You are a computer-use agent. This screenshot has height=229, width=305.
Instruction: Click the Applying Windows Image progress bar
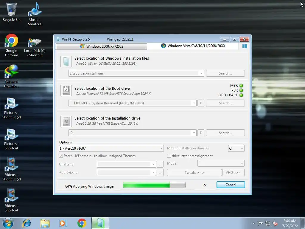tap(154, 185)
